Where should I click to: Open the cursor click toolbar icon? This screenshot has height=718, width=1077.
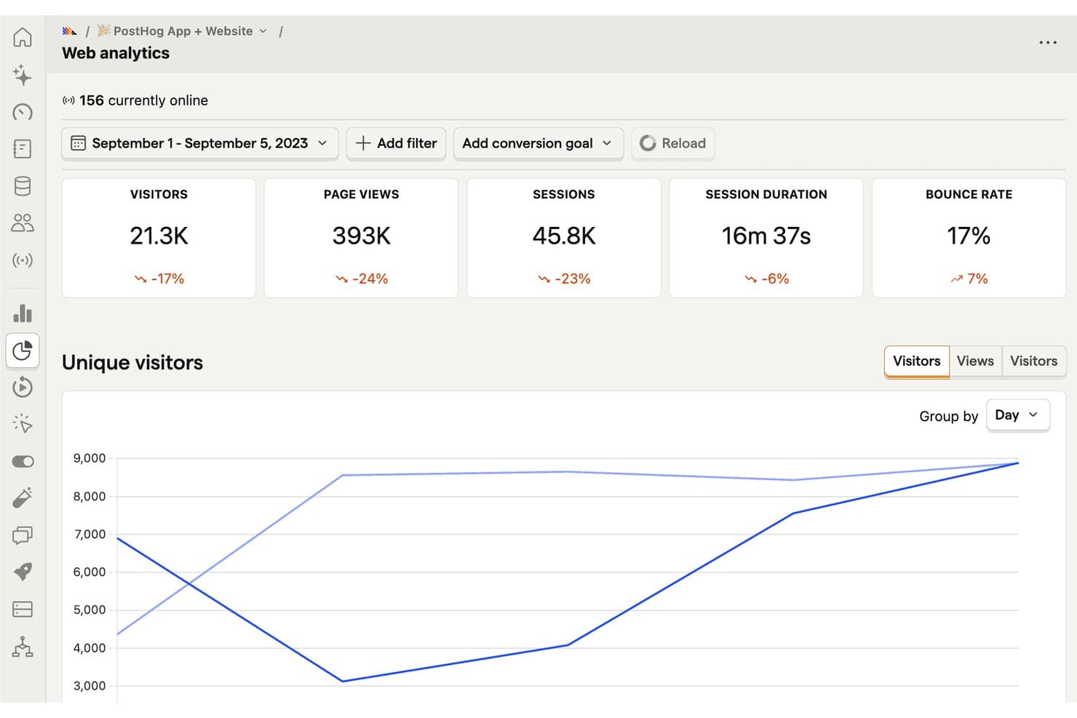[23, 424]
